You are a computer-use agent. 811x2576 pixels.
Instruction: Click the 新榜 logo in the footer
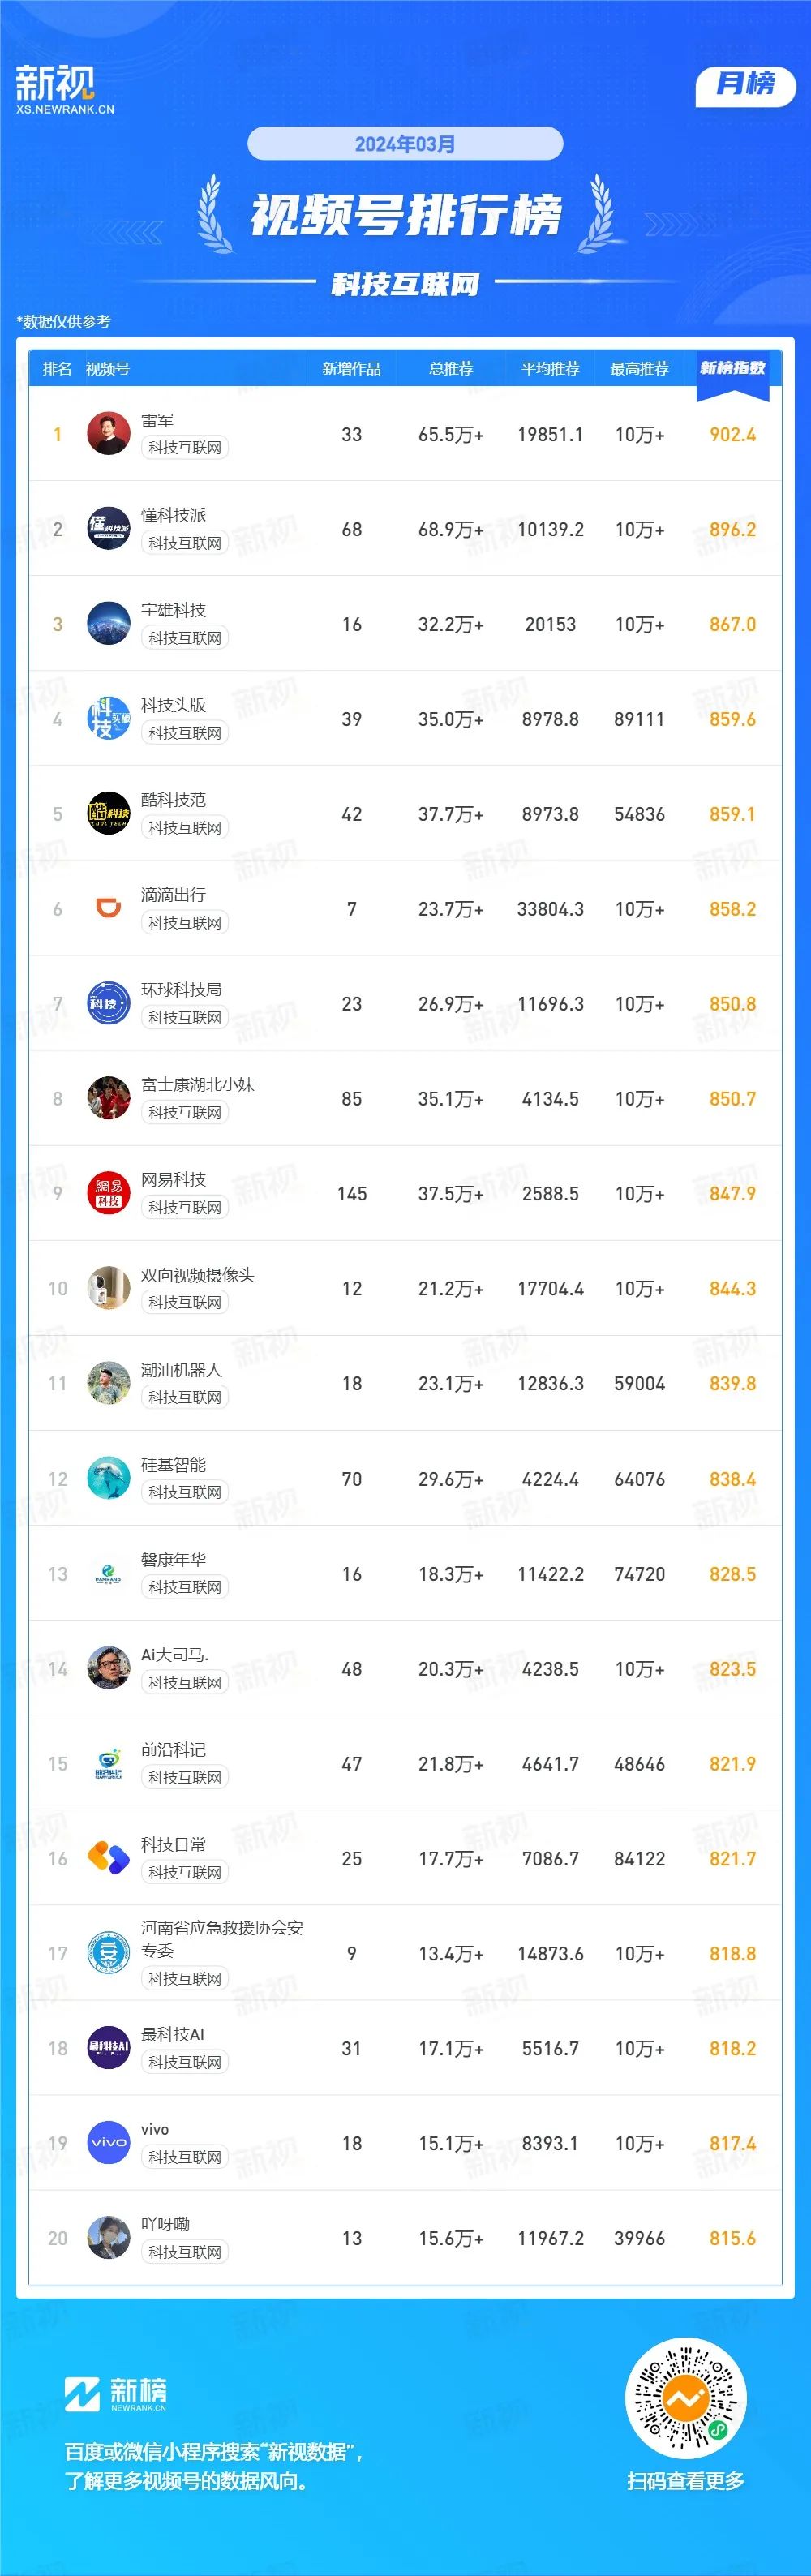click(x=116, y=2394)
